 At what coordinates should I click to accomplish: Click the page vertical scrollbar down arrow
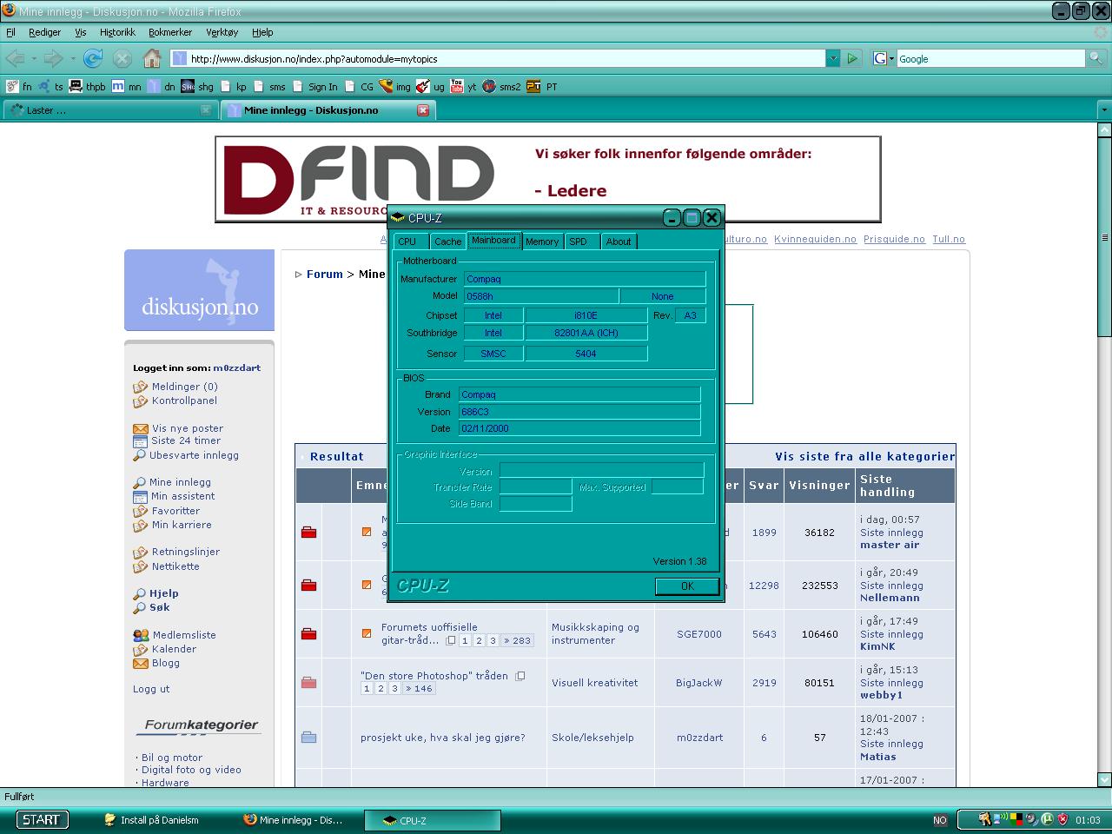click(1104, 779)
